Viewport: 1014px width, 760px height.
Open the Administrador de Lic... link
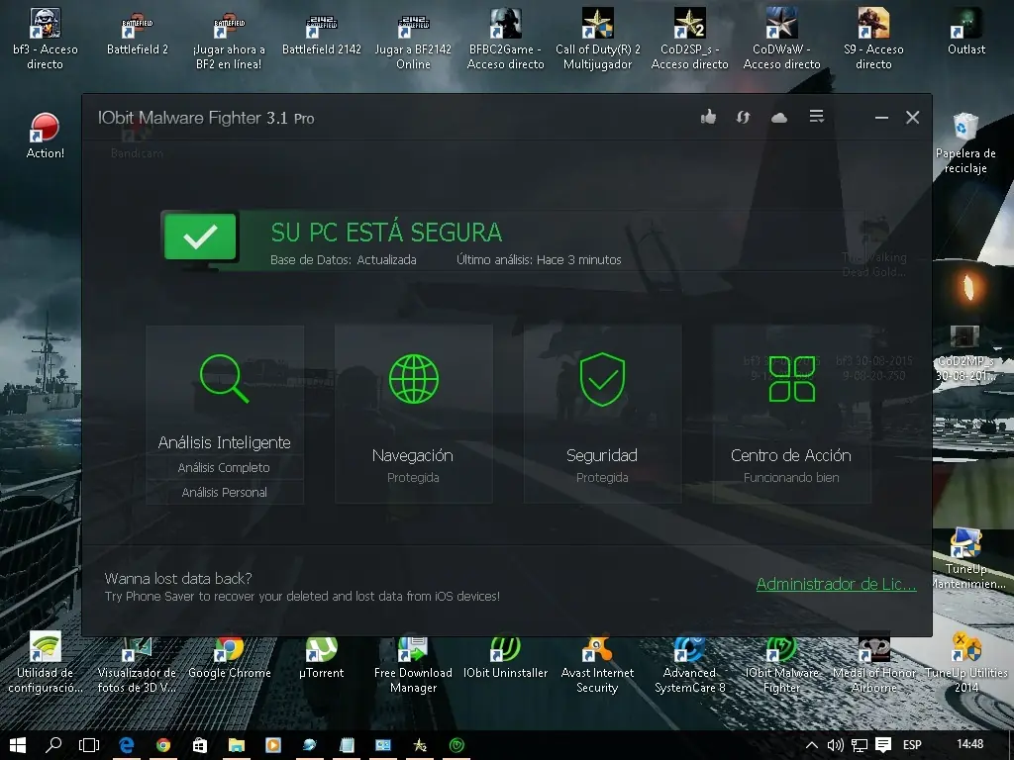click(836, 584)
